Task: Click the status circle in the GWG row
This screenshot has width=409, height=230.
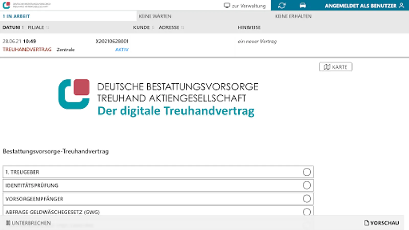Action: [x=307, y=212]
